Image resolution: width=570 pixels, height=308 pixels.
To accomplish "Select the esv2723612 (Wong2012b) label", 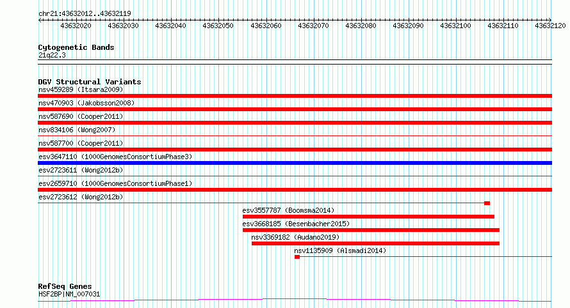I will [x=81, y=197].
